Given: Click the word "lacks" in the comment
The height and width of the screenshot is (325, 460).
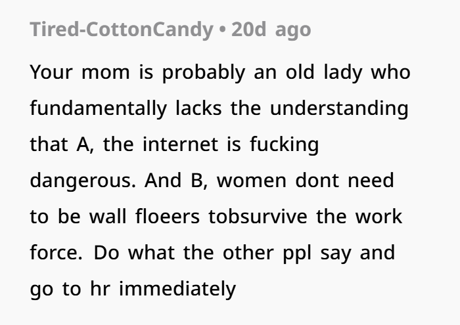Looking at the screenshot, I should click(200, 108).
